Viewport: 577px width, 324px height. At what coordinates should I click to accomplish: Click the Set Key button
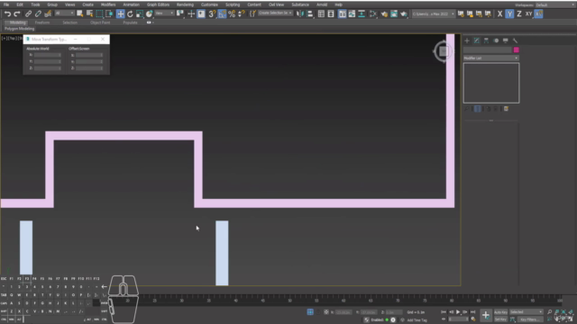(500, 319)
